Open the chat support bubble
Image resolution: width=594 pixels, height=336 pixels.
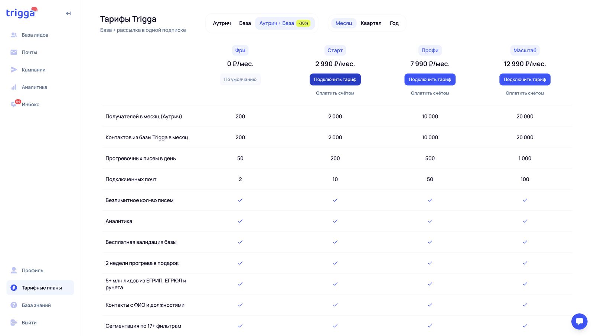click(x=579, y=321)
